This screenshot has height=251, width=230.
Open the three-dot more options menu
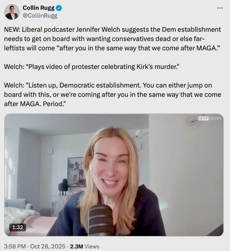[x=220, y=8]
